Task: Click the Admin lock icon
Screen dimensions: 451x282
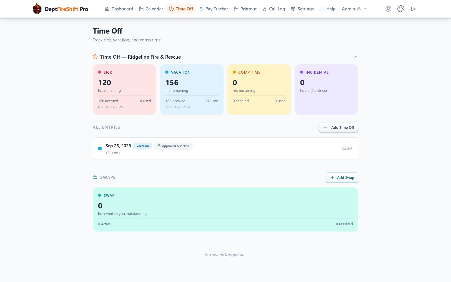Action: pyautogui.click(x=359, y=9)
